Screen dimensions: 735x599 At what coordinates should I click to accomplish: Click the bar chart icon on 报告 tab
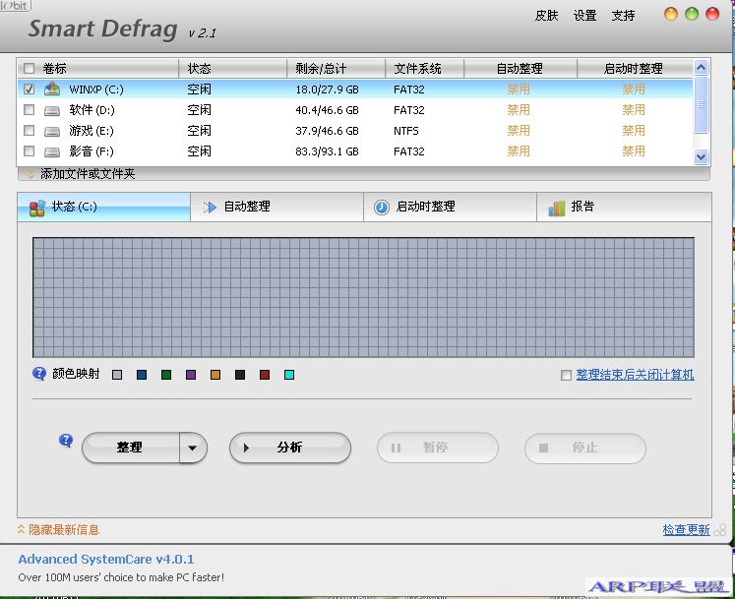[x=557, y=208]
